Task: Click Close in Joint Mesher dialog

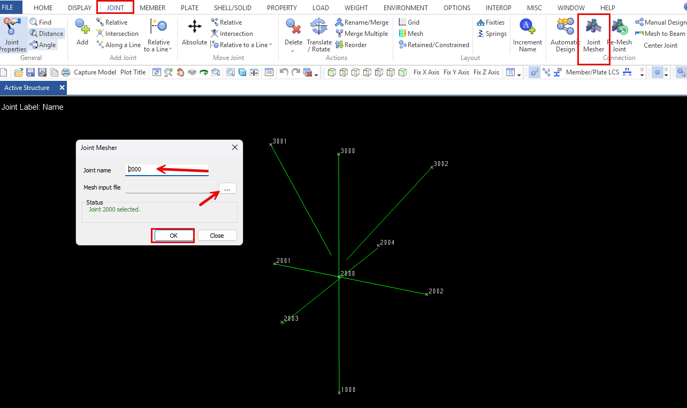Action: click(217, 236)
